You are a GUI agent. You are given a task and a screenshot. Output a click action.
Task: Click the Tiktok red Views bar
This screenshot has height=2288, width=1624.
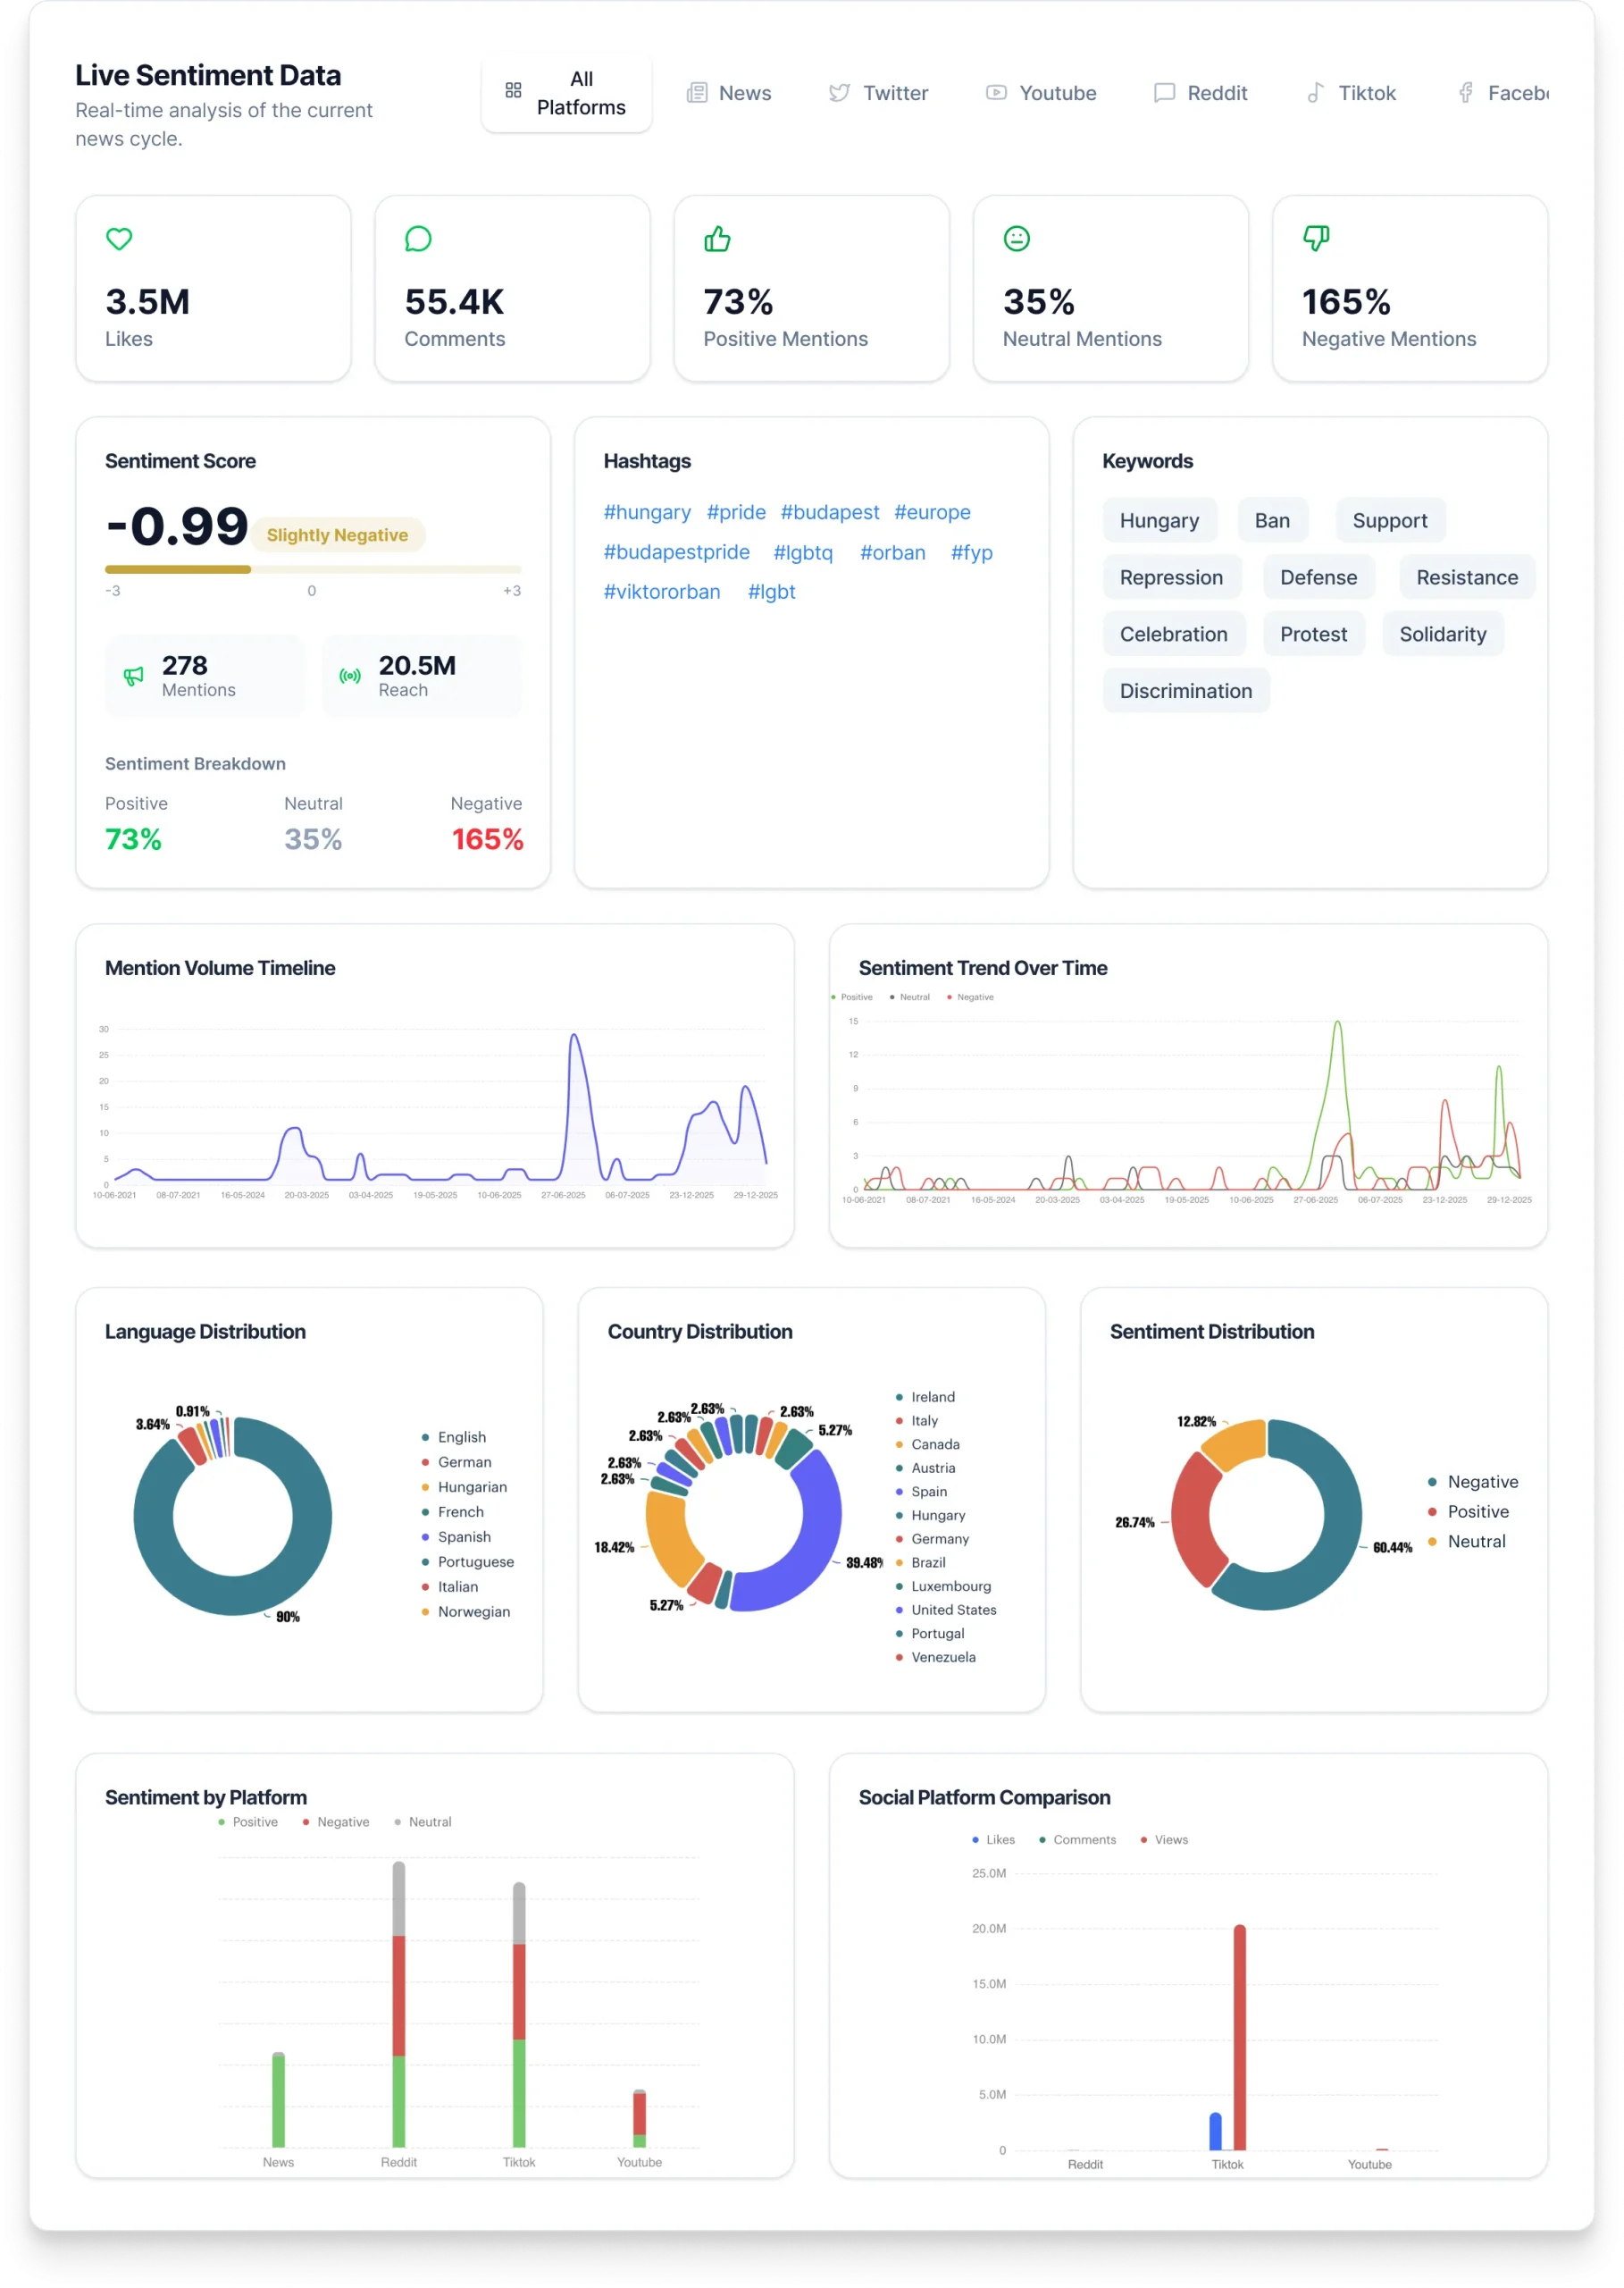tap(1239, 2037)
